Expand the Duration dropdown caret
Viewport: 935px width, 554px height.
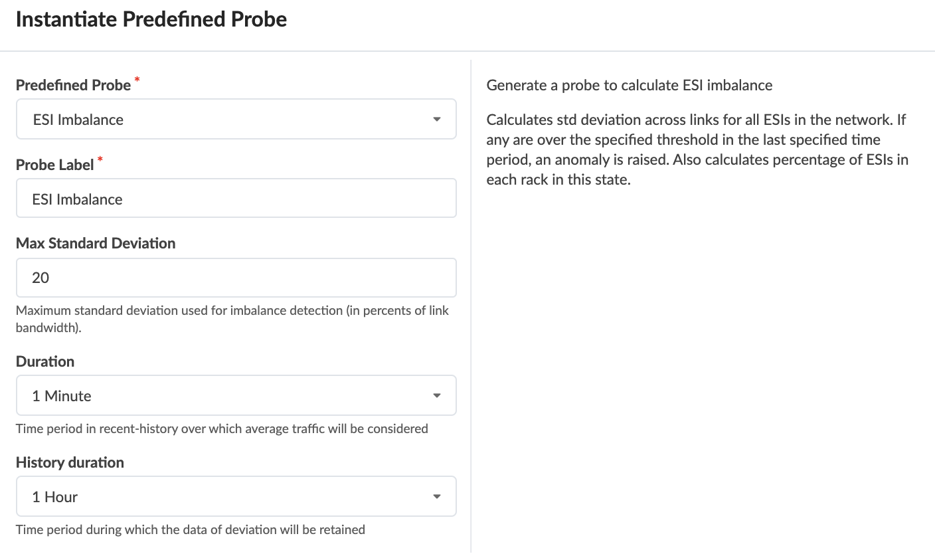click(x=436, y=396)
